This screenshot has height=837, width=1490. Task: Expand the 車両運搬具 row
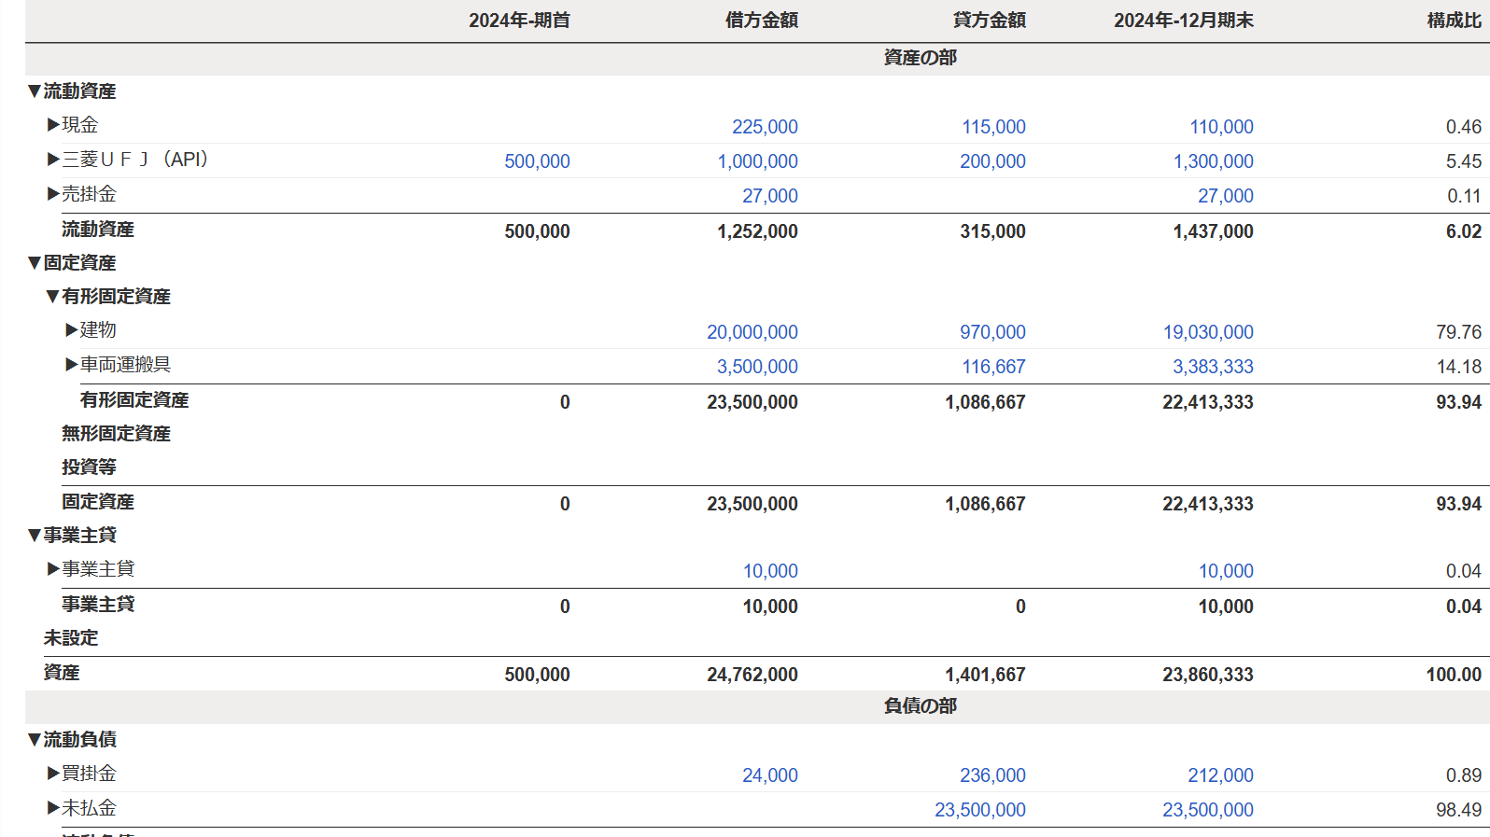click(x=72, y=365)
